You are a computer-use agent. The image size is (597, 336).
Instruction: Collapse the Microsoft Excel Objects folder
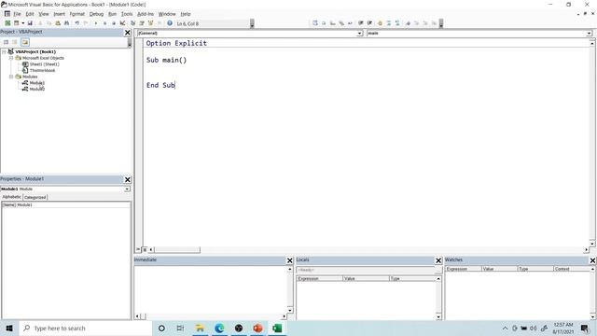(x=11, y=58)
